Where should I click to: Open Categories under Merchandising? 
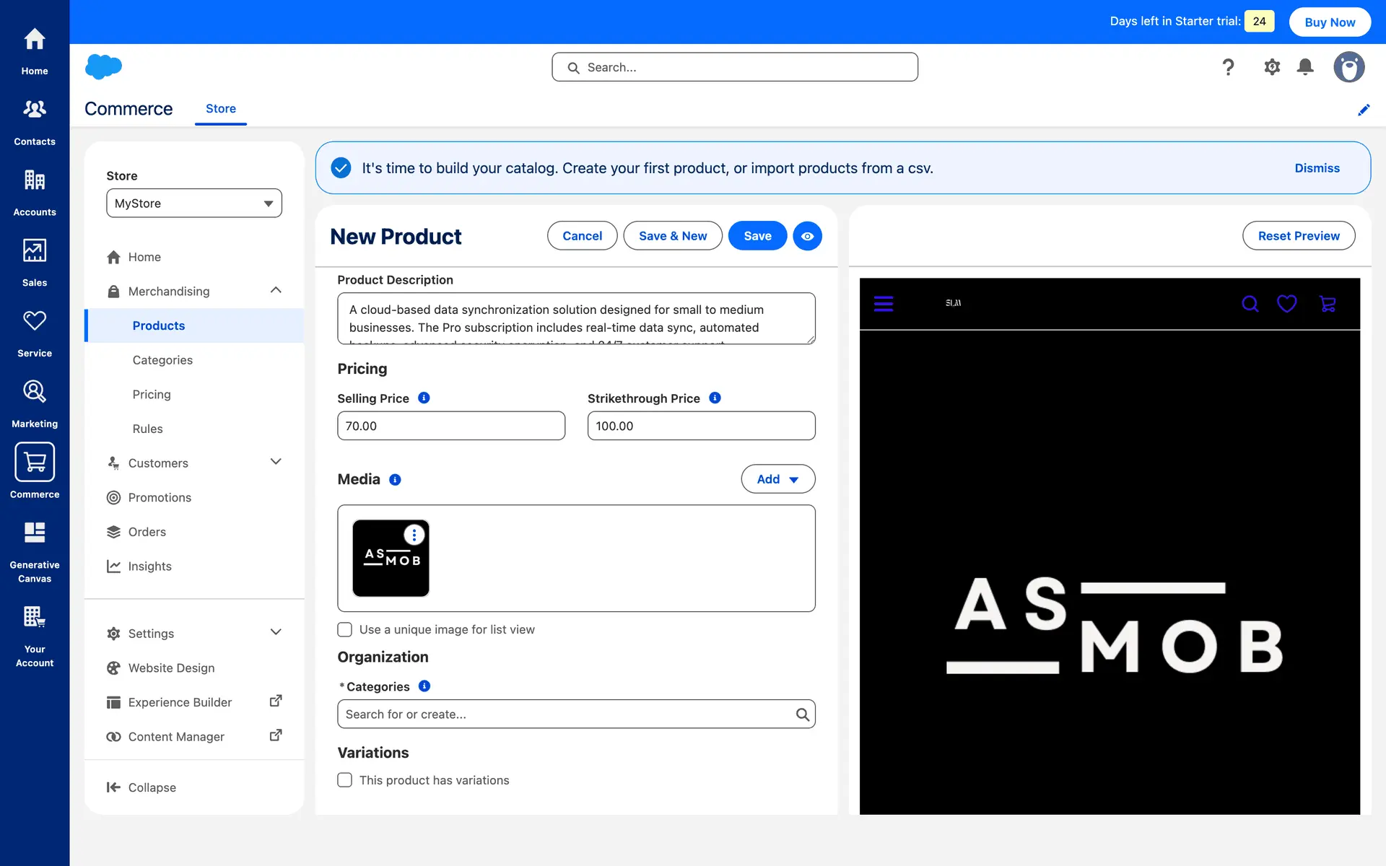pos(162,360)
